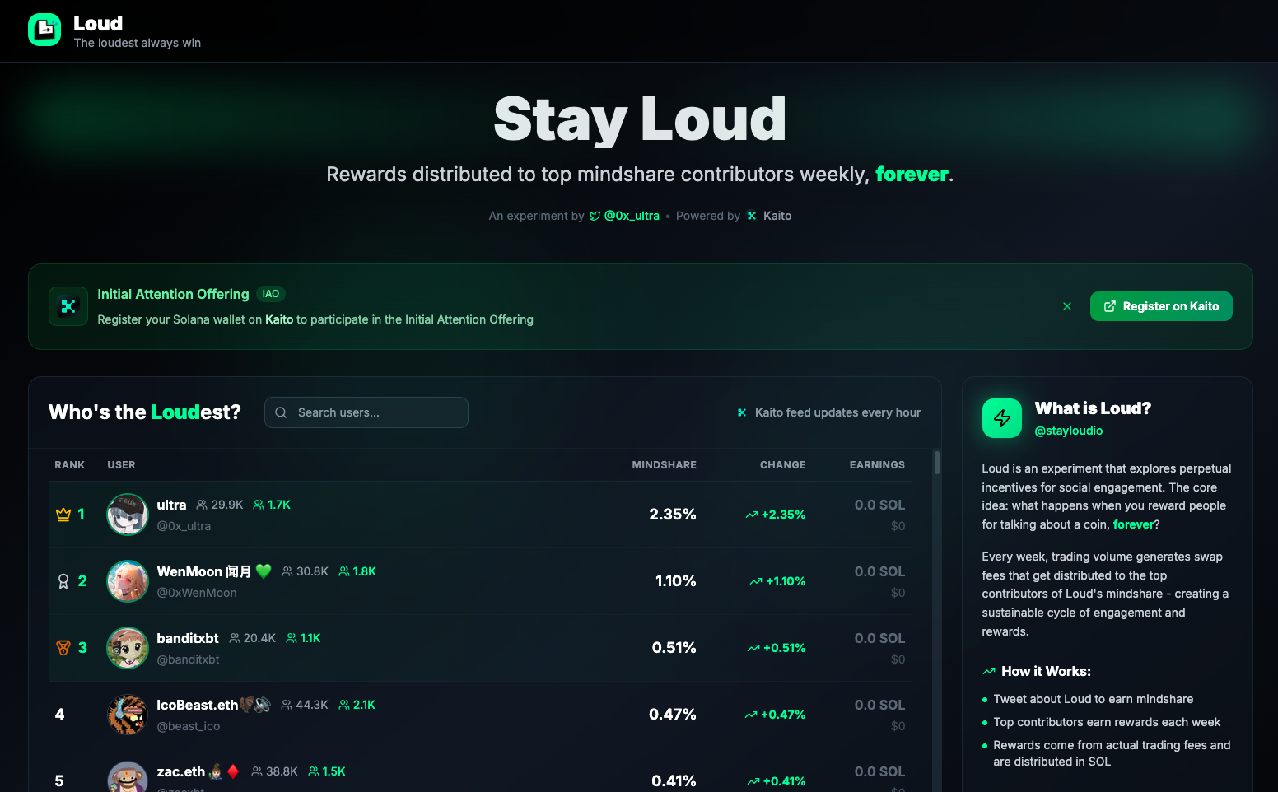Click the green Loud logo icon
The width and height of the screenshot is (1278, 792).
[x=44, y=30]
